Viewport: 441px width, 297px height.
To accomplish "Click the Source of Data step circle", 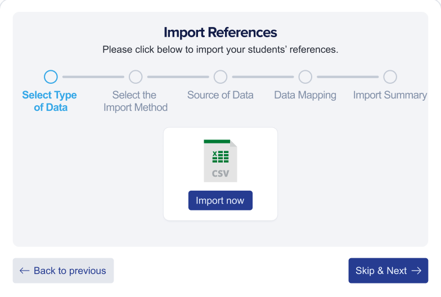I will [220, 77].
